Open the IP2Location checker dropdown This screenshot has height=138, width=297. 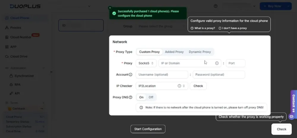[x=162, y=86]
